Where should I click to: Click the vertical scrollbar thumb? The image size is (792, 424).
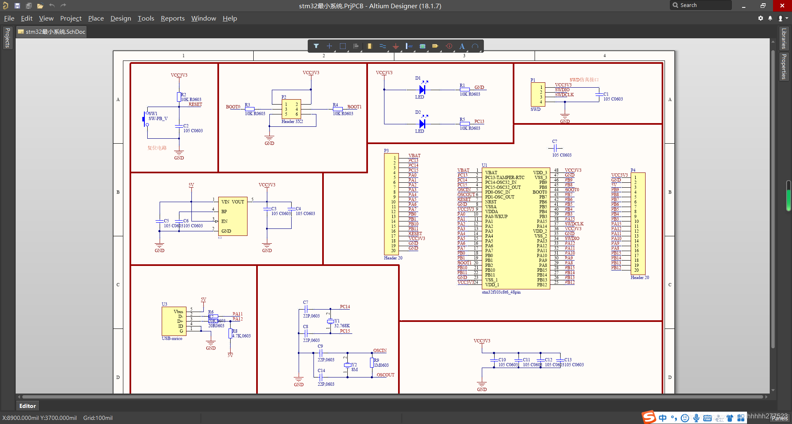pos(773,200)
